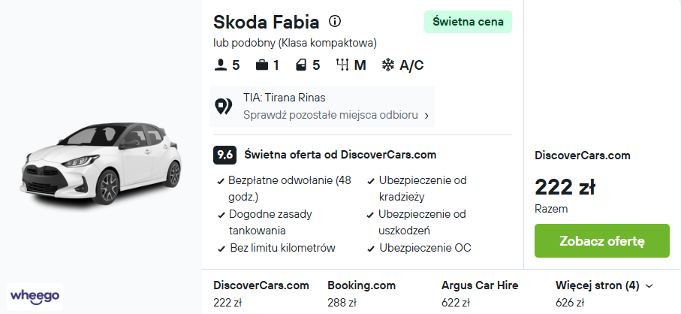
Task: Click the passenger seats icon
Action: 220,65
